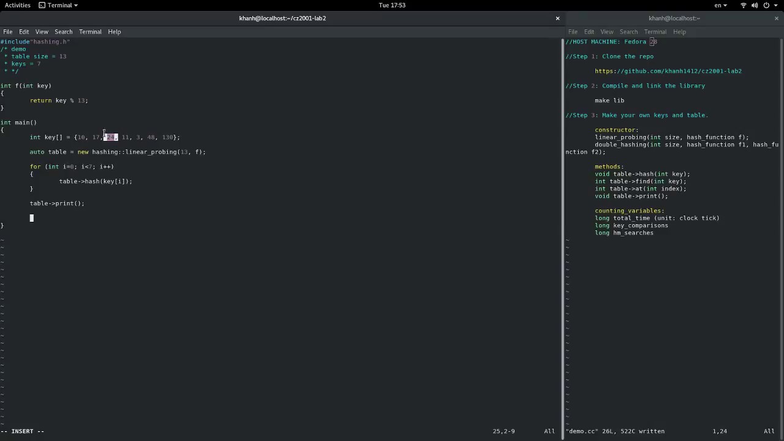Open Search menu in right terminal window
Viewport: 784px width, 441px height.
(x=628, y=32)
